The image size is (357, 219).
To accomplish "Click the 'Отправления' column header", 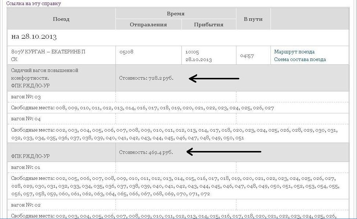I will coord(148,24).
